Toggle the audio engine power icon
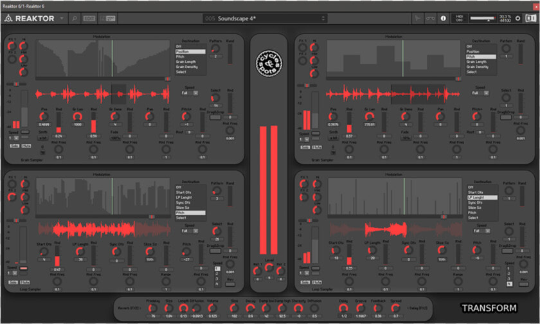The height and width of the screenshot is (324, 540). click(x=517, y=19)
